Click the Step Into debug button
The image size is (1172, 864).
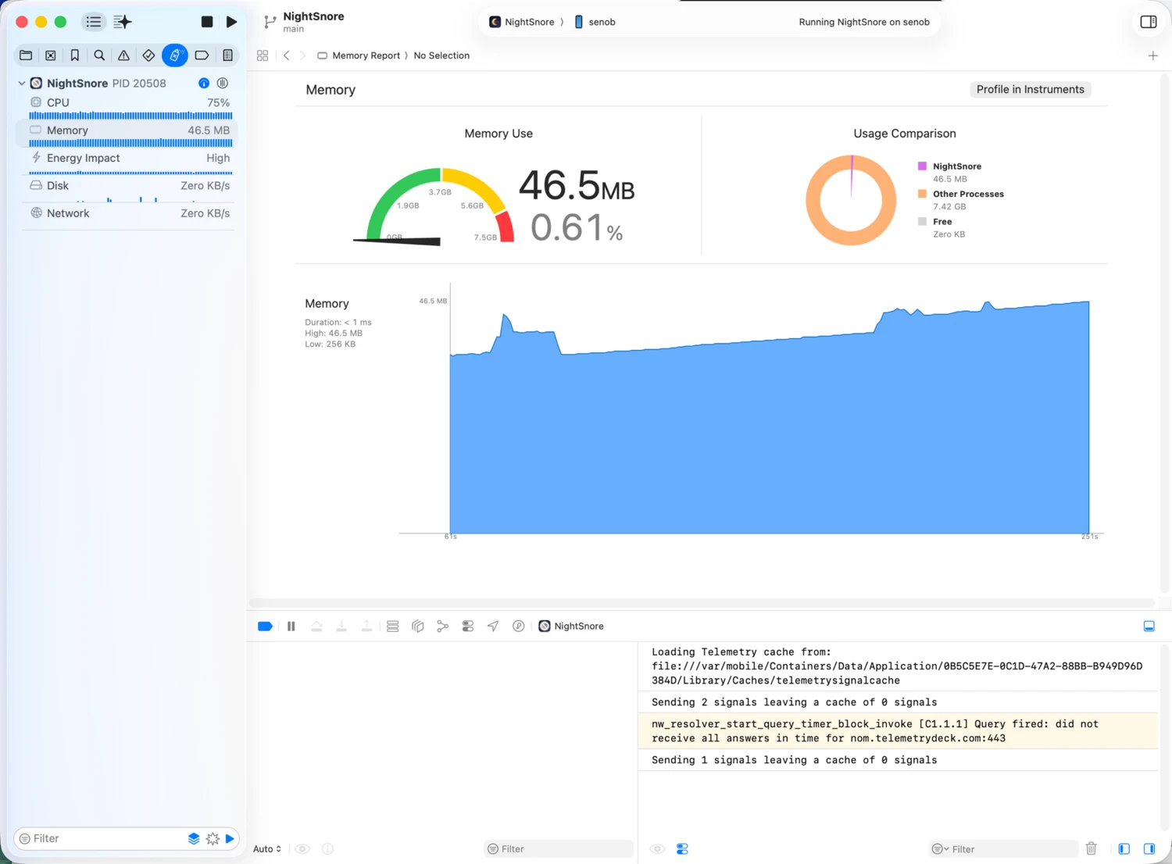[x=341, y=626]
